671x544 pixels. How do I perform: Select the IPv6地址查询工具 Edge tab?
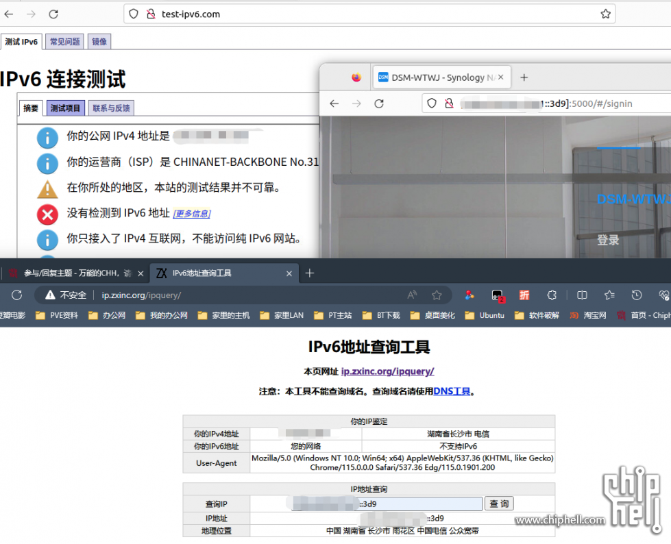(223, 273)
